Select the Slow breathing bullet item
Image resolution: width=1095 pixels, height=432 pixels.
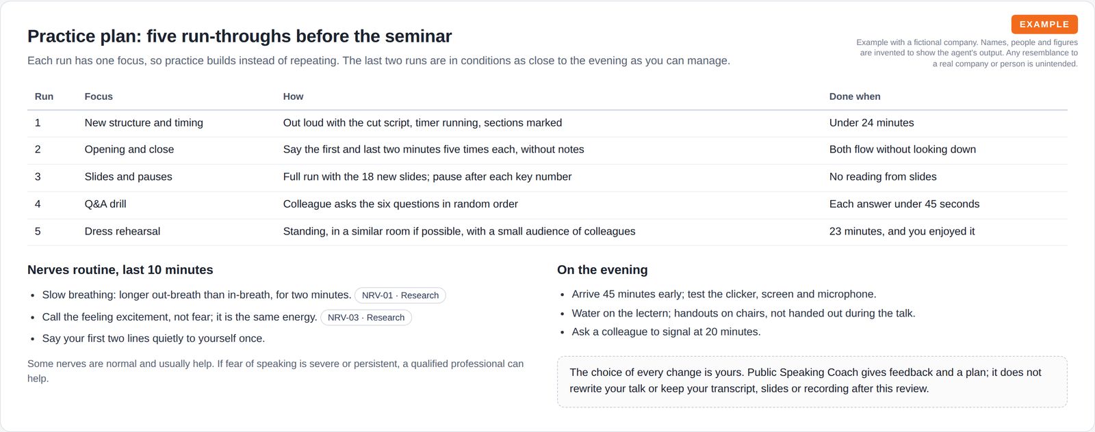point(196,295)
